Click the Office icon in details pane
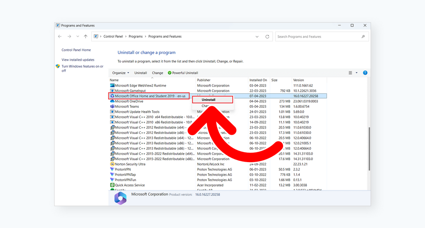Viewport: 425px width, 228px height. (121, 199)
